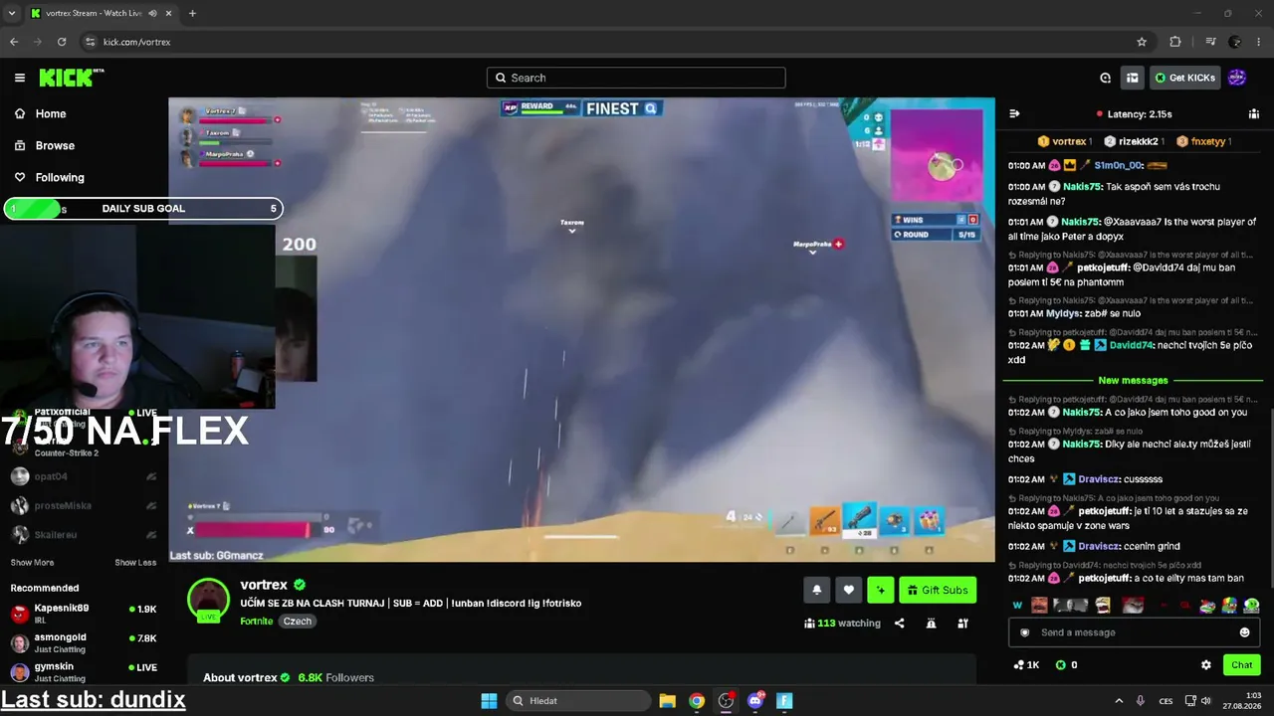The width and height of the screenshot is (1274, 716).
Task: Show hidden system tray icons
Action: tap(1119, 701)
